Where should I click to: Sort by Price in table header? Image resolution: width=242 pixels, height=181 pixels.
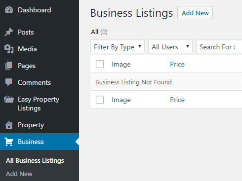click(177, 64)
